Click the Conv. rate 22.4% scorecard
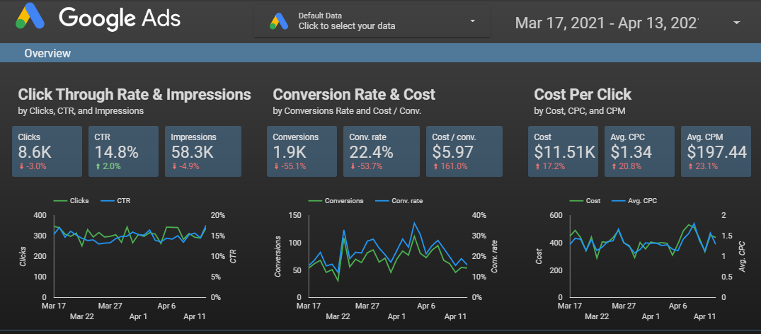This screenshot has width=761, height=334. [x=381, y=151]
